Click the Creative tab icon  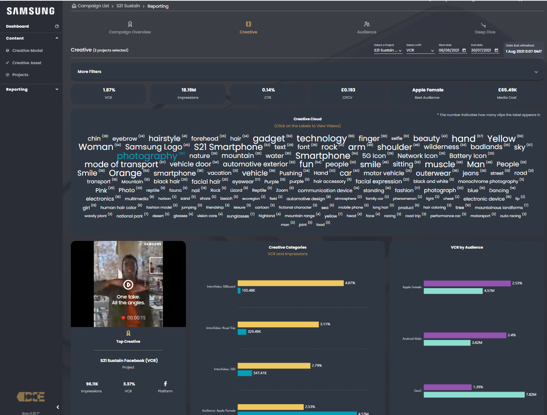coord(248,24)
